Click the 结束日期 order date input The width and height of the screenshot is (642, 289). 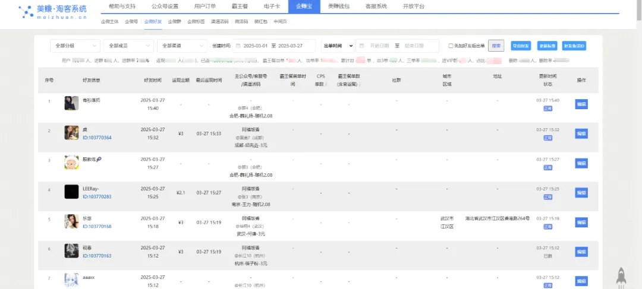(x=414, y=46)
